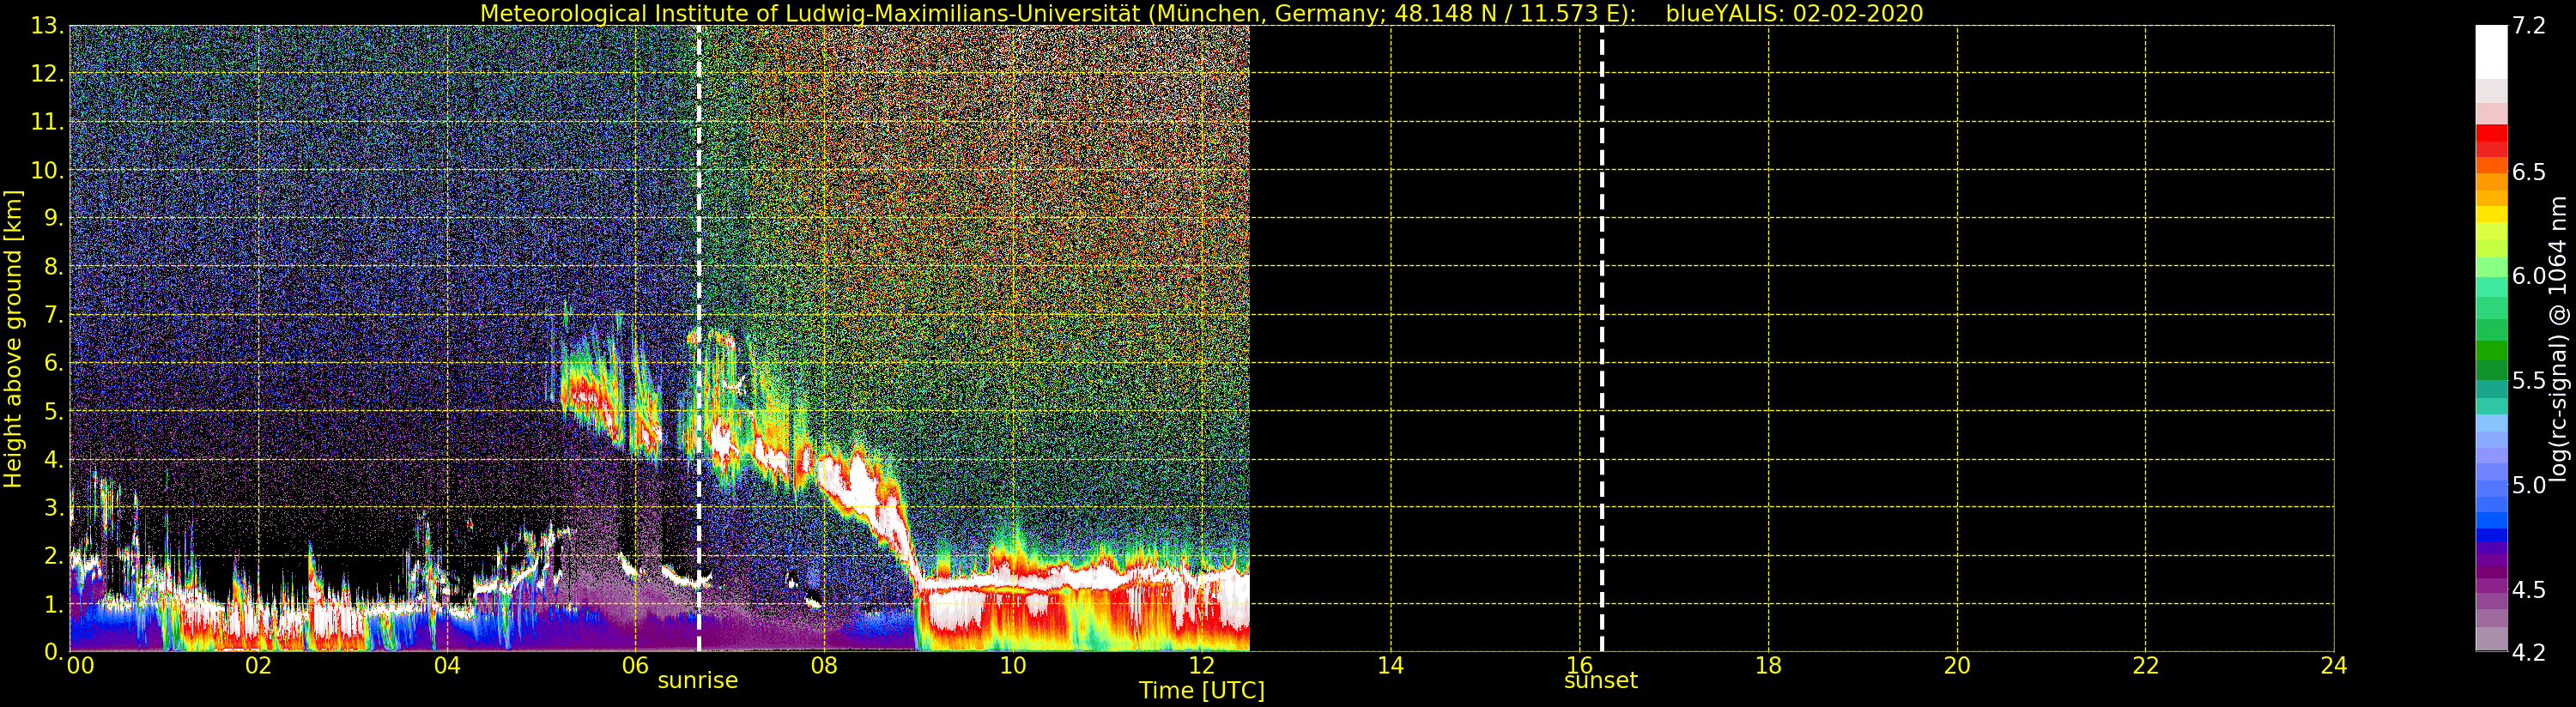This screenshot has width=2576, height=707.
Task: Click the "log(rc-signal) @ 1064 nm" colorbar title
Action: 2560,338
